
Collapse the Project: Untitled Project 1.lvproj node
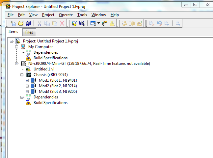tap(12, 41)
